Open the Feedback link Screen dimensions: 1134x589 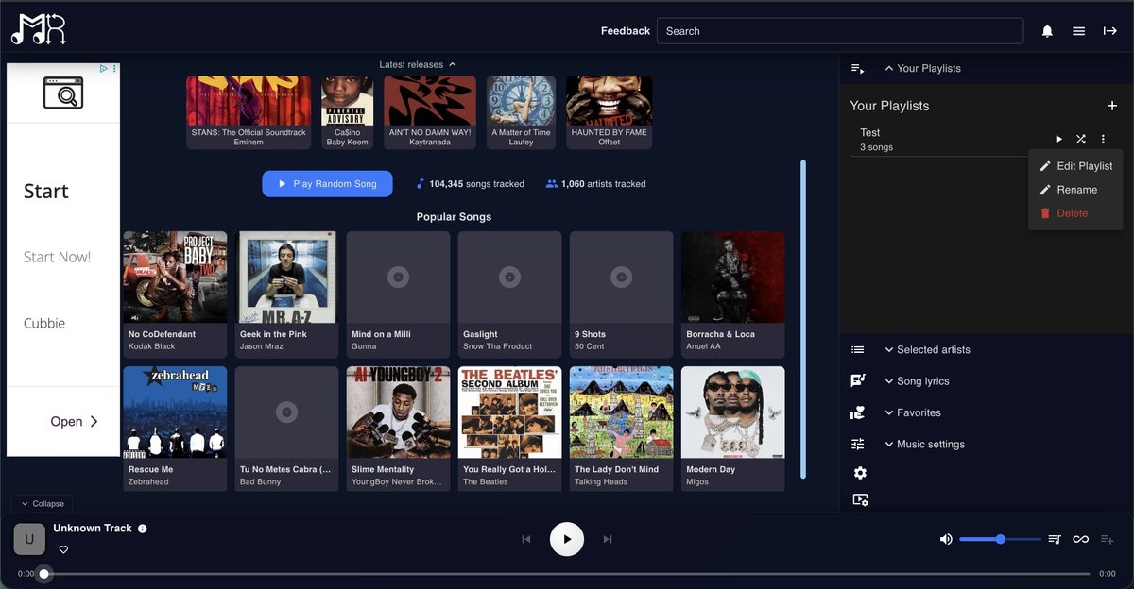(626, 31)
